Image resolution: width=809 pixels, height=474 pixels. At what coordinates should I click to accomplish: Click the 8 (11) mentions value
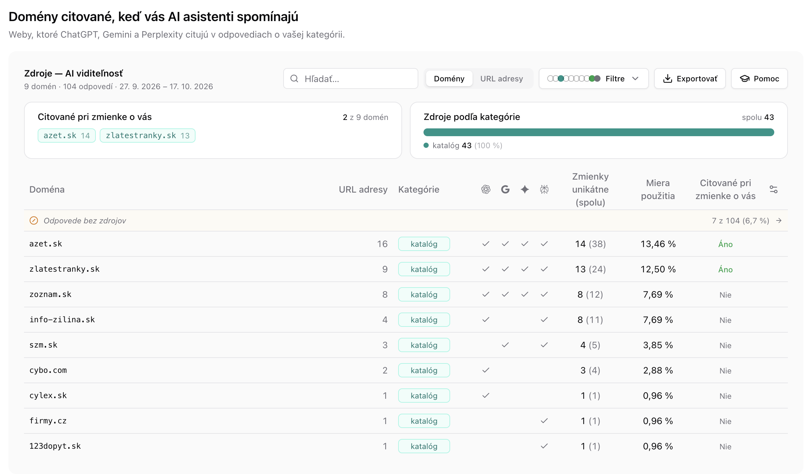590,320
